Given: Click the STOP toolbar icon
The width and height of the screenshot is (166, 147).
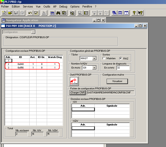Looking at the screenshot, I should [x=100, y=13].
